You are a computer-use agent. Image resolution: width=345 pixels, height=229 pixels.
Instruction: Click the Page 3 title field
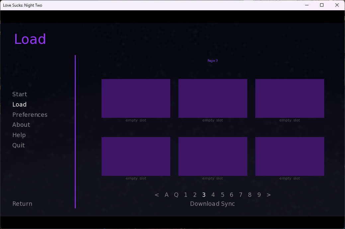coord(213,61)
